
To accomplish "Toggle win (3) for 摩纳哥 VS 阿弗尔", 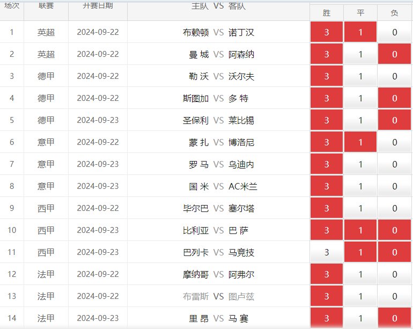I will [327, 274].
